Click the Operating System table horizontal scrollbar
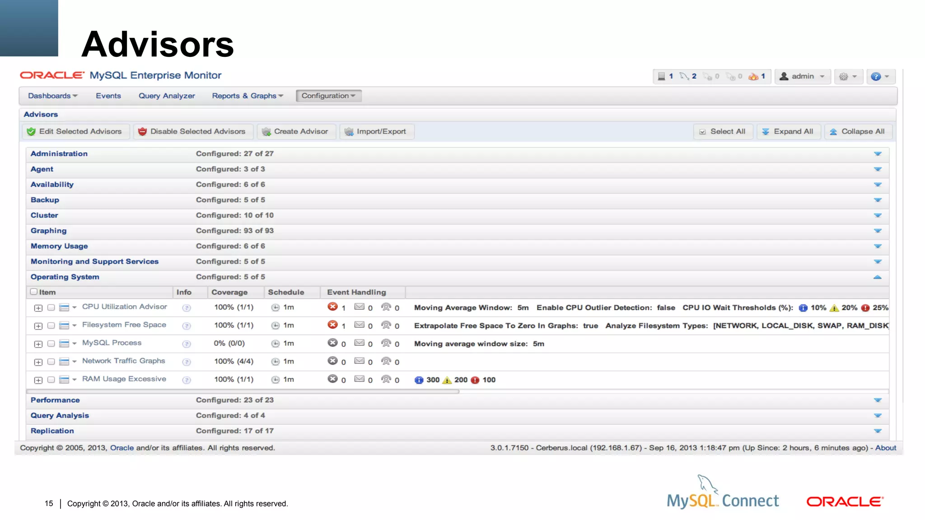925x520 pixels. tap(243, 391)
